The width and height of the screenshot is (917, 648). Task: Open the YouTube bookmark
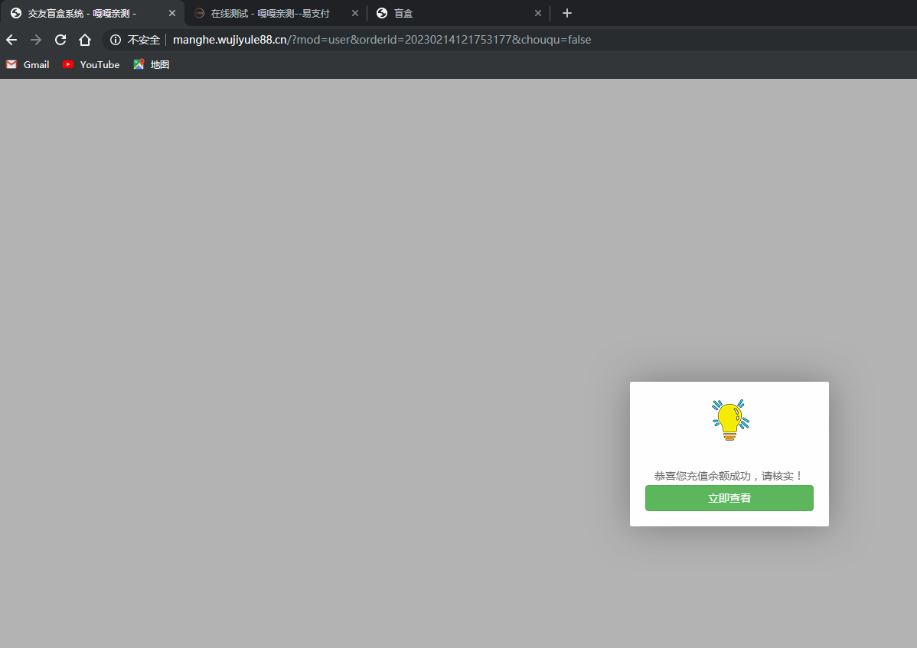click(91, 65)
